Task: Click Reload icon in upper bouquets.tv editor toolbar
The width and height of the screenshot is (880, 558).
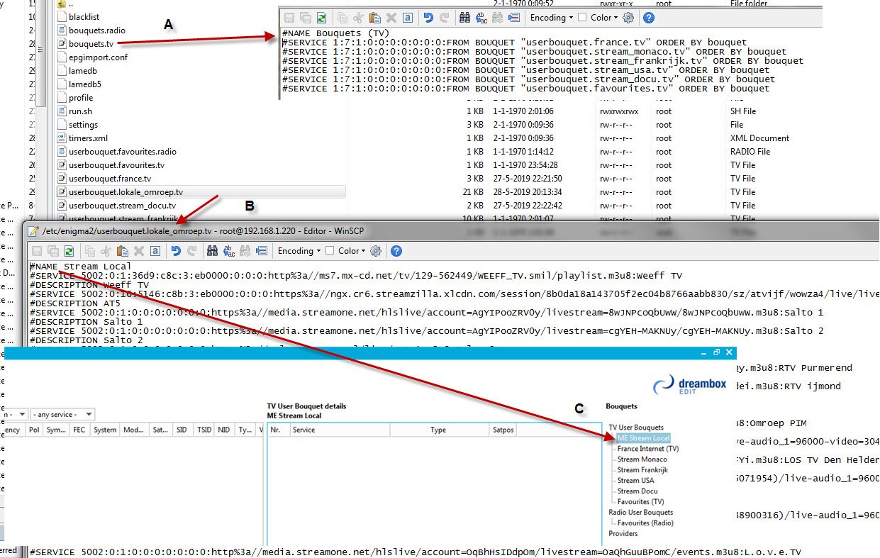Action: click(321, 18)
